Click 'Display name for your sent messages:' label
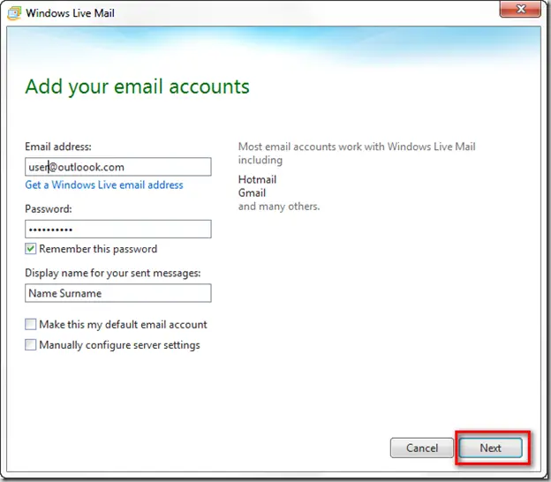The height and width of the screenshot is (482, 551). 113,273
